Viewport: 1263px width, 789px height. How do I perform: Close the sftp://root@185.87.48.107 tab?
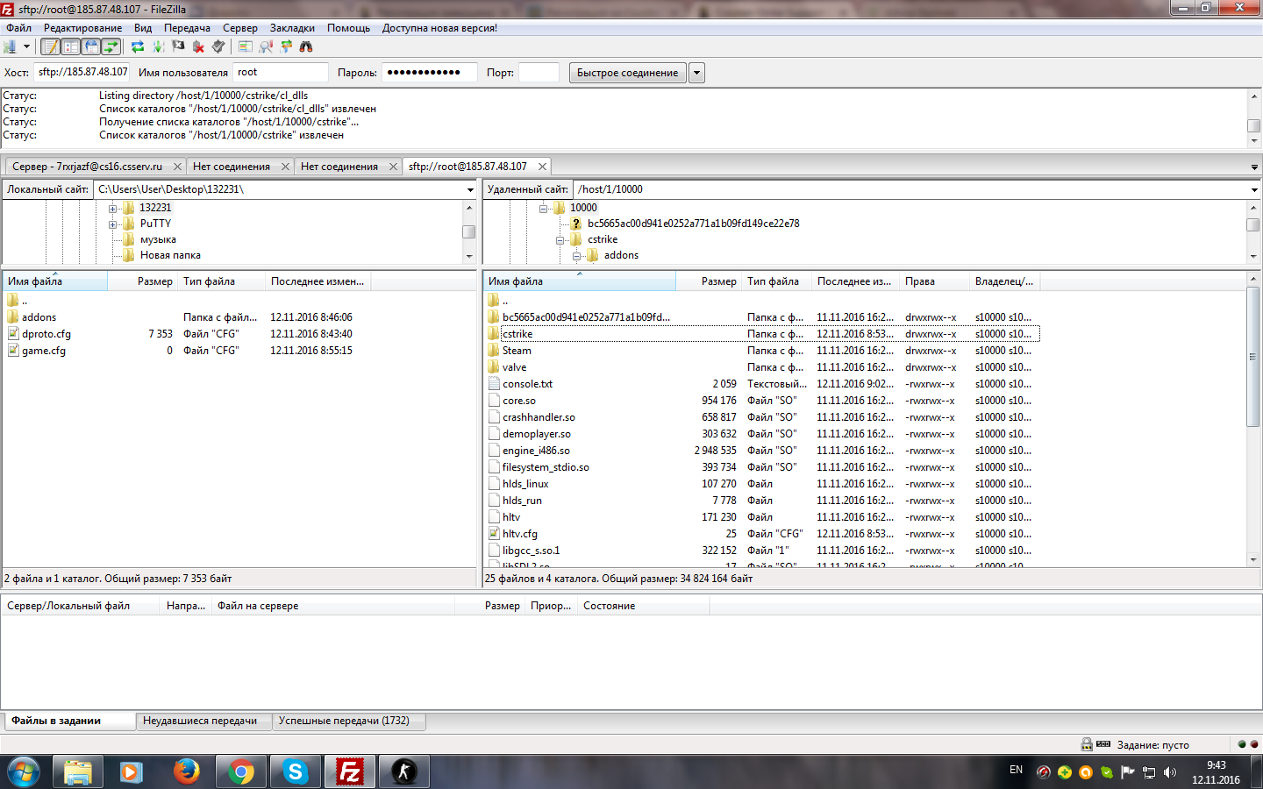click(x=542, y=167)
